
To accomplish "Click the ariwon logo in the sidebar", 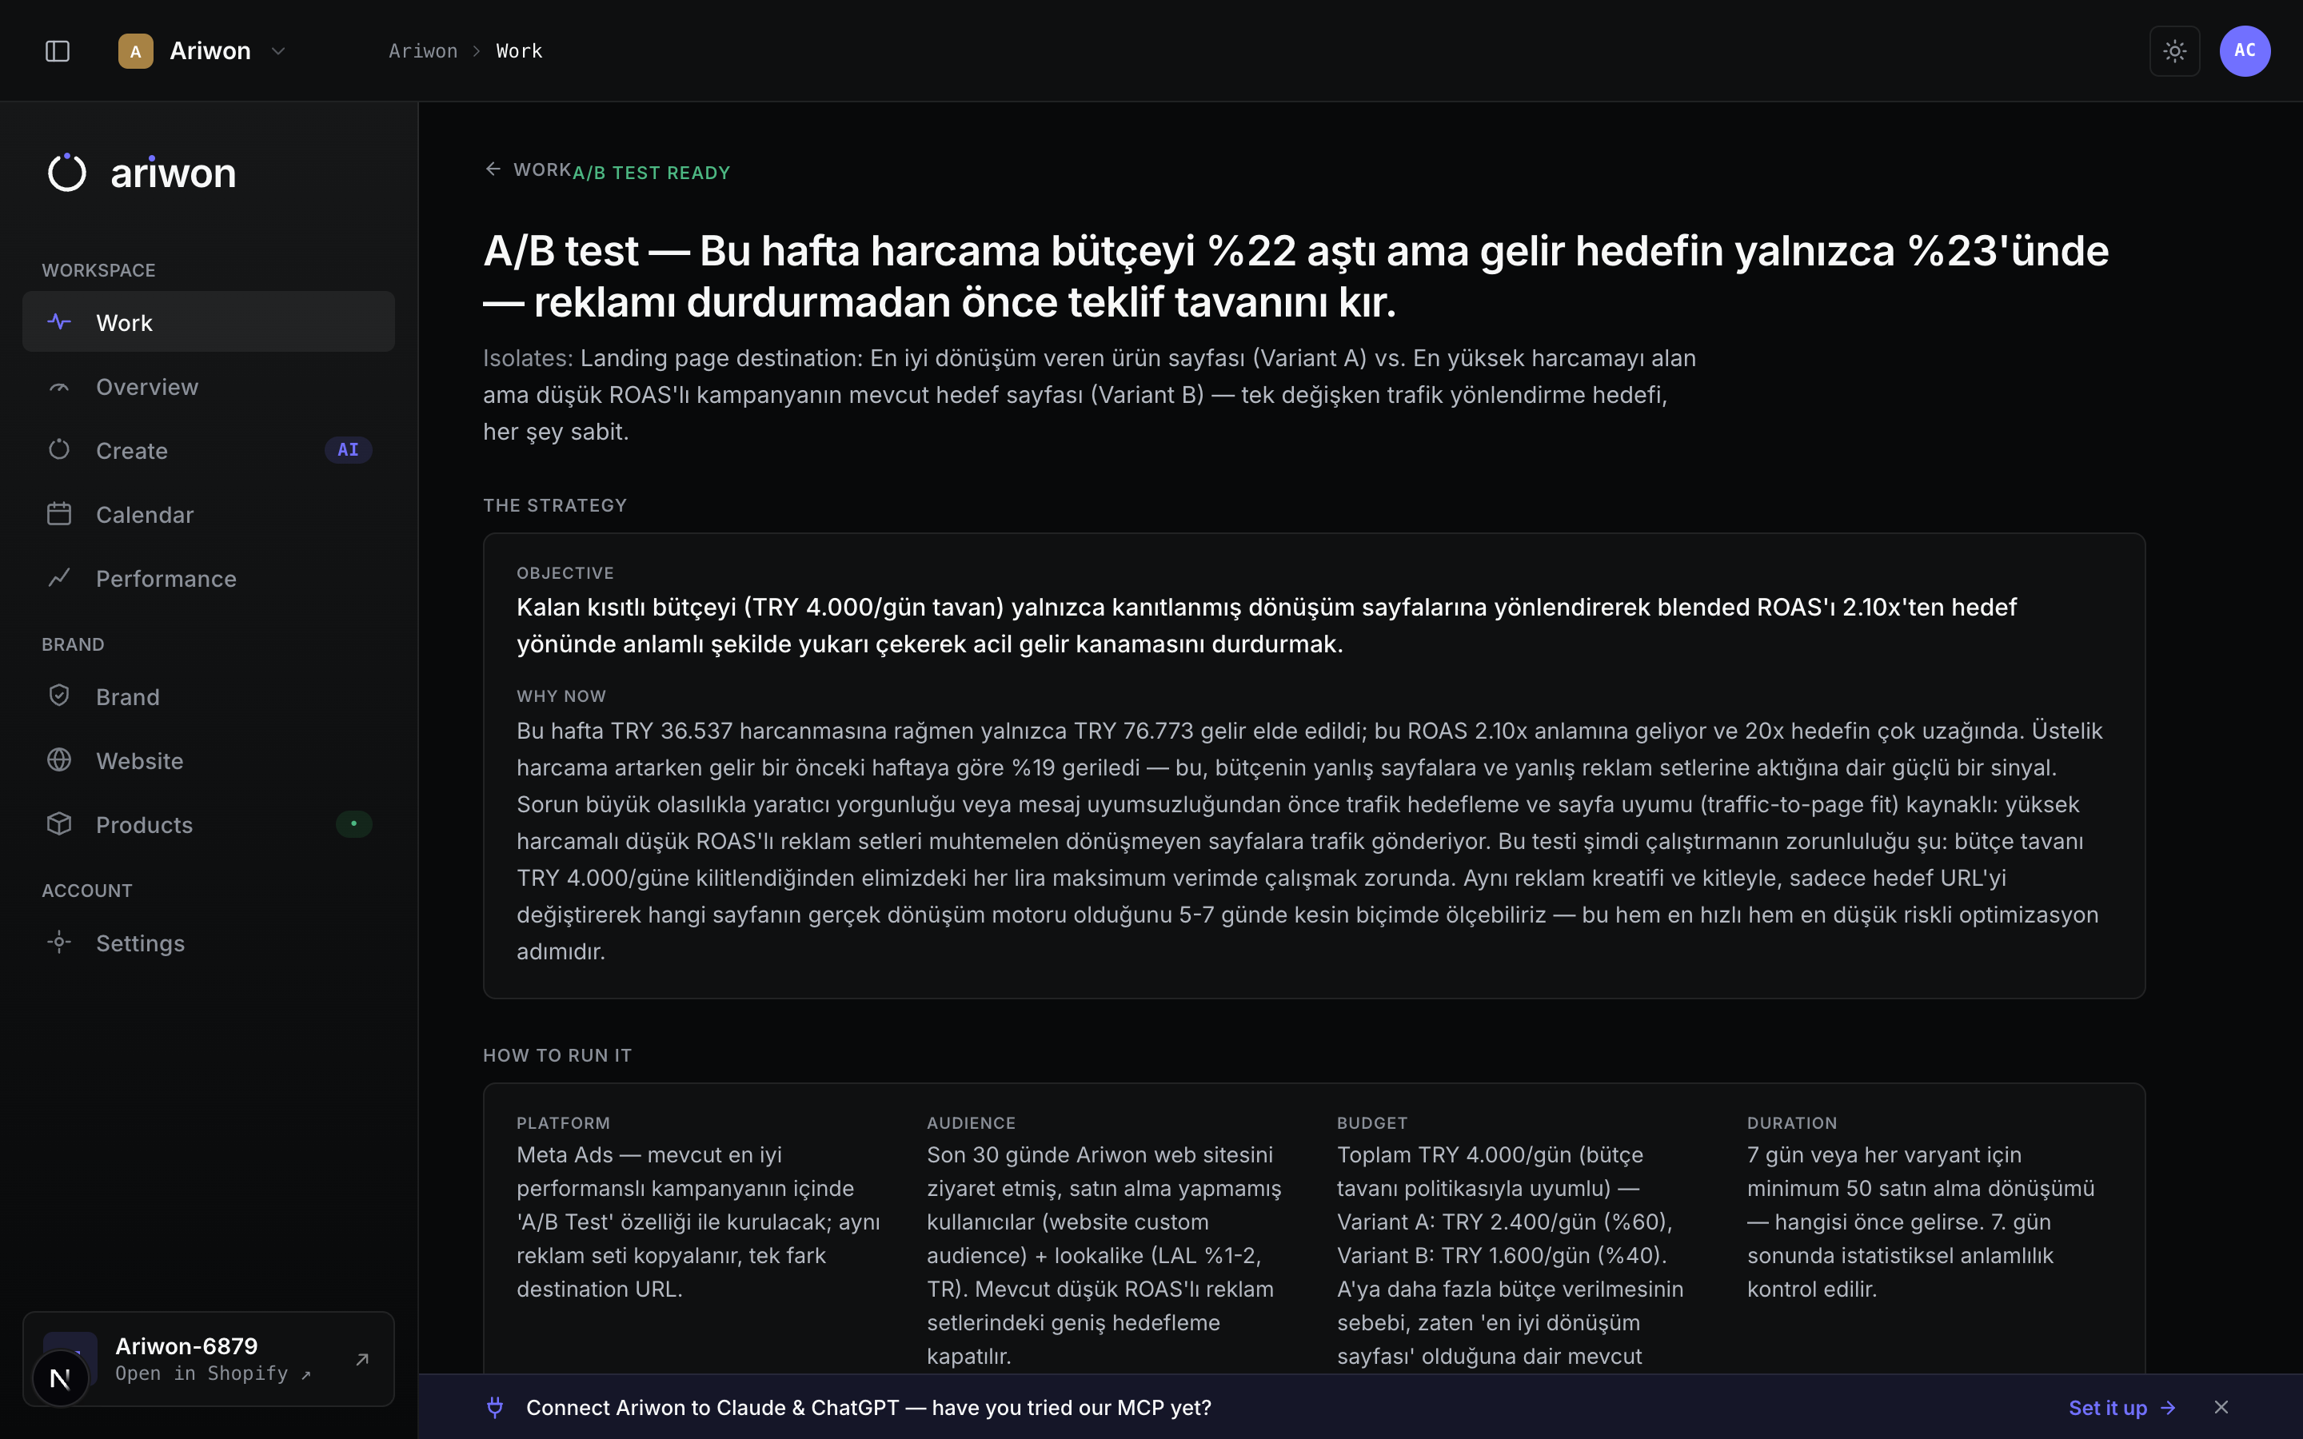I will coord(142,173).
